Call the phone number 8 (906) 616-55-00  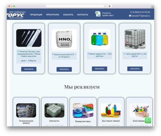(141, 12)
